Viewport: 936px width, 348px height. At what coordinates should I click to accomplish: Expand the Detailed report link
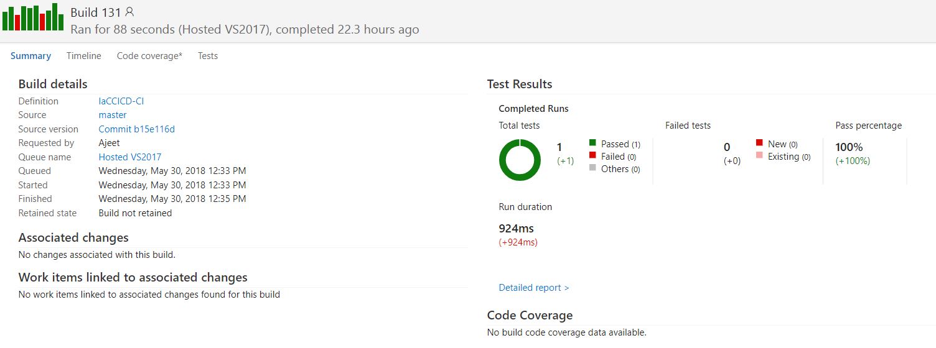point(534,288)
